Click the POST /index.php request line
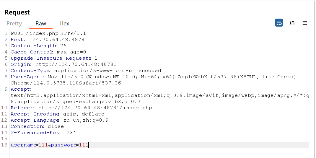This screenshot has width=316, height=158. 48,33
